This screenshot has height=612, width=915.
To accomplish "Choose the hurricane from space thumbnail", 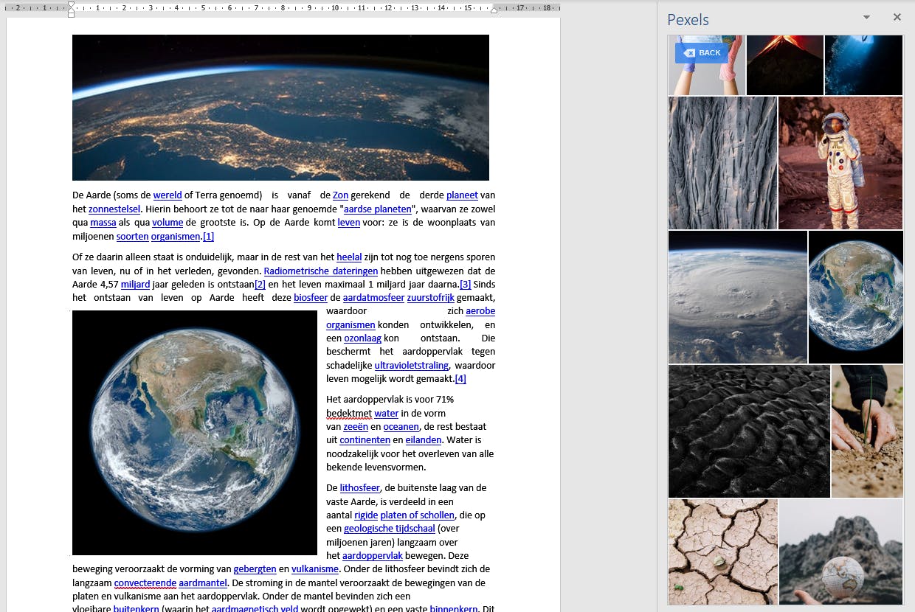I will [737, 297].
